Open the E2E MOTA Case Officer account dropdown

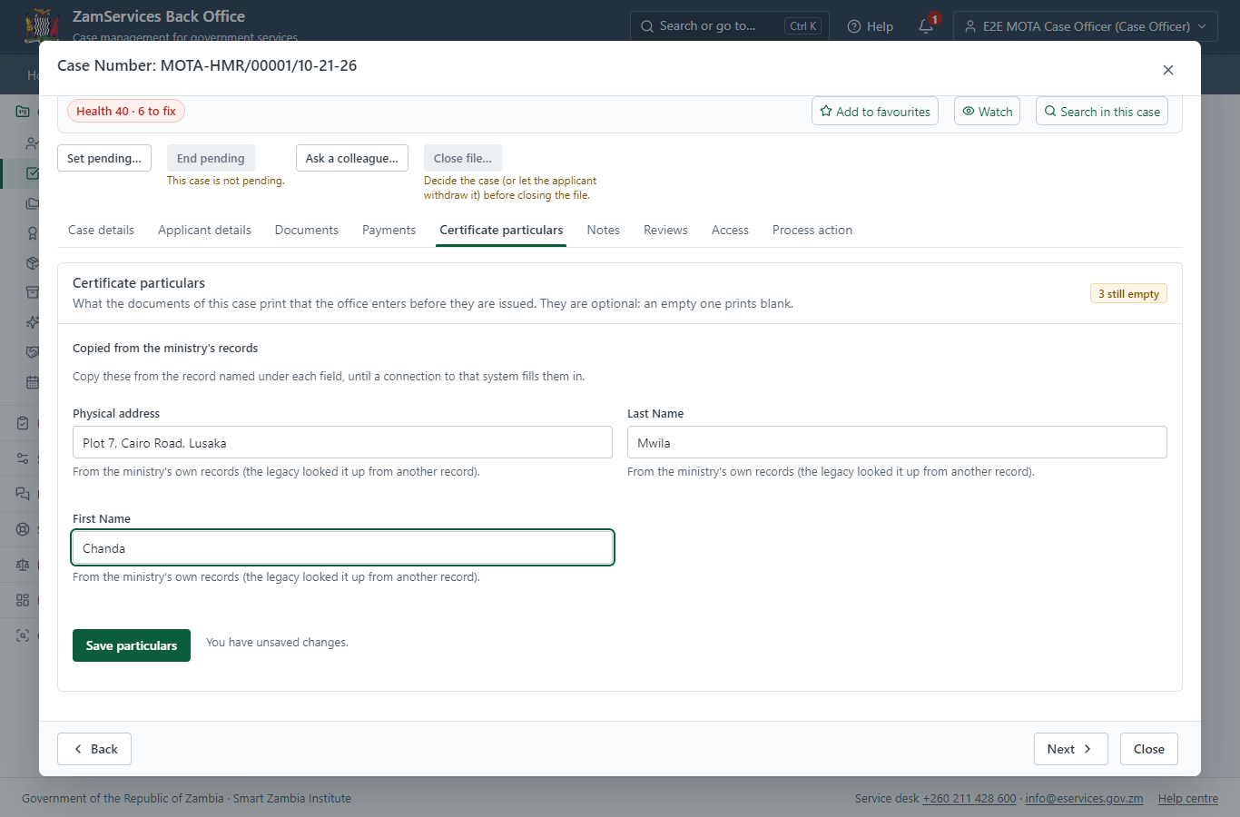(x=1086, y=26)
